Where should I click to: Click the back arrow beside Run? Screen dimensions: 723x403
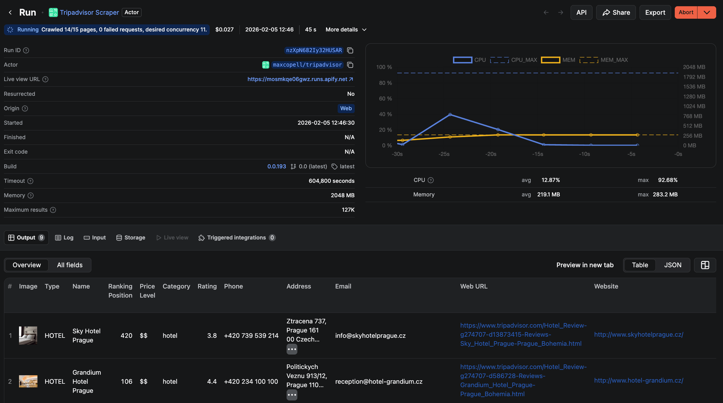[x=10, y=12]
